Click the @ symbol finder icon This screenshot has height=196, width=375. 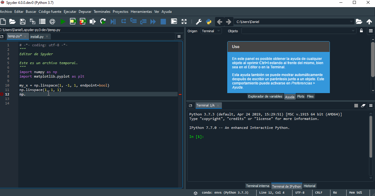point(52,21)
